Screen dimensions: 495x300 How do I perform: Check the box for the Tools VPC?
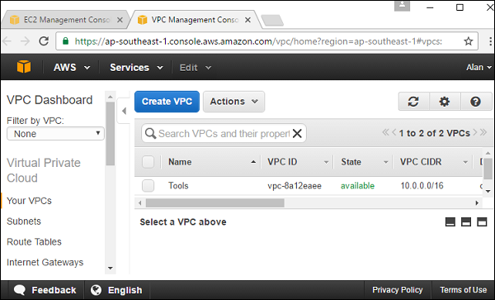point(148,186)
